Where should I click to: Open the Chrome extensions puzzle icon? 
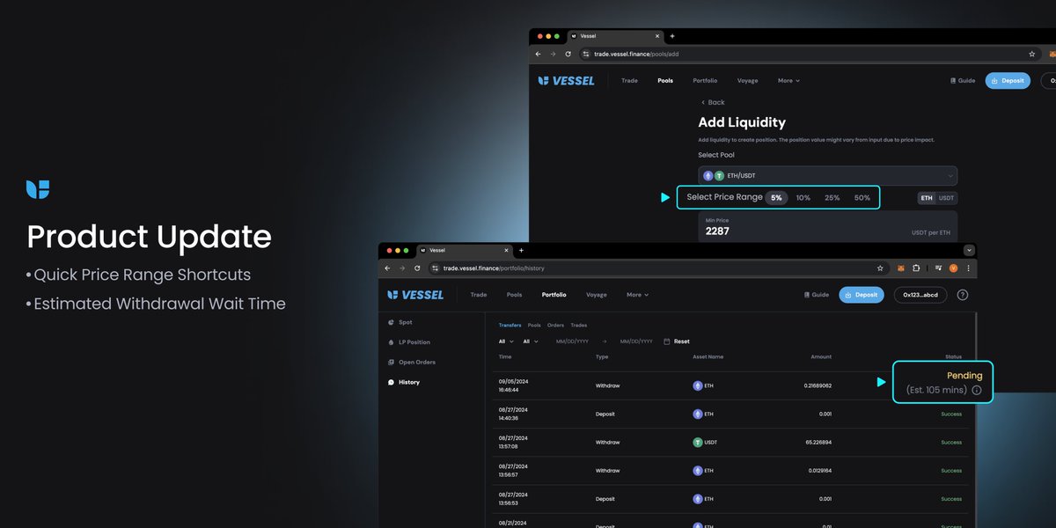tap(916, 268)
